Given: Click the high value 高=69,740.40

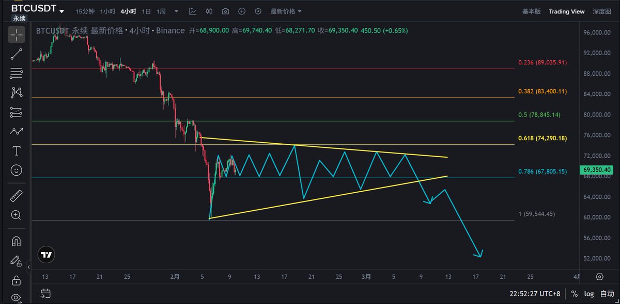Looking at the screenshot, I should [252, 30].
